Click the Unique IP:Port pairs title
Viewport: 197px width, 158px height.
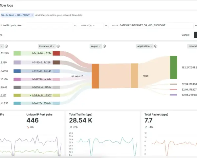pyautogui.click(x=39, y=115)
